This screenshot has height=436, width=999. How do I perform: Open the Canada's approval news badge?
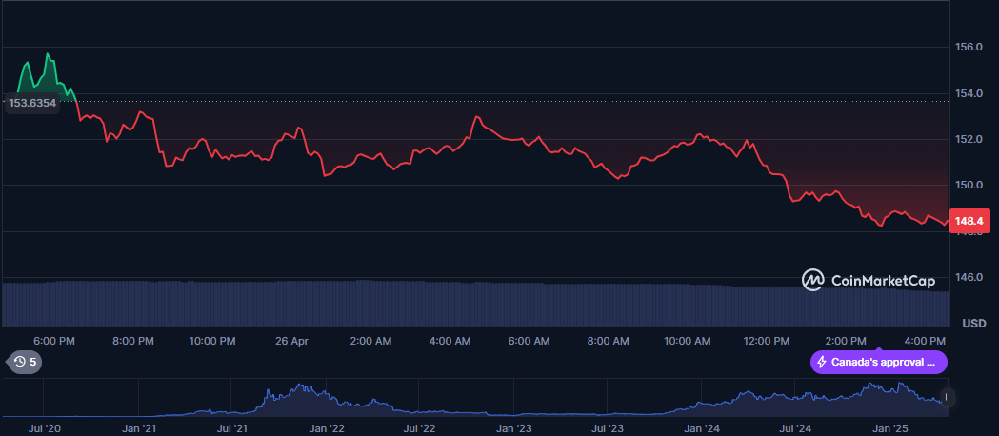879,362
